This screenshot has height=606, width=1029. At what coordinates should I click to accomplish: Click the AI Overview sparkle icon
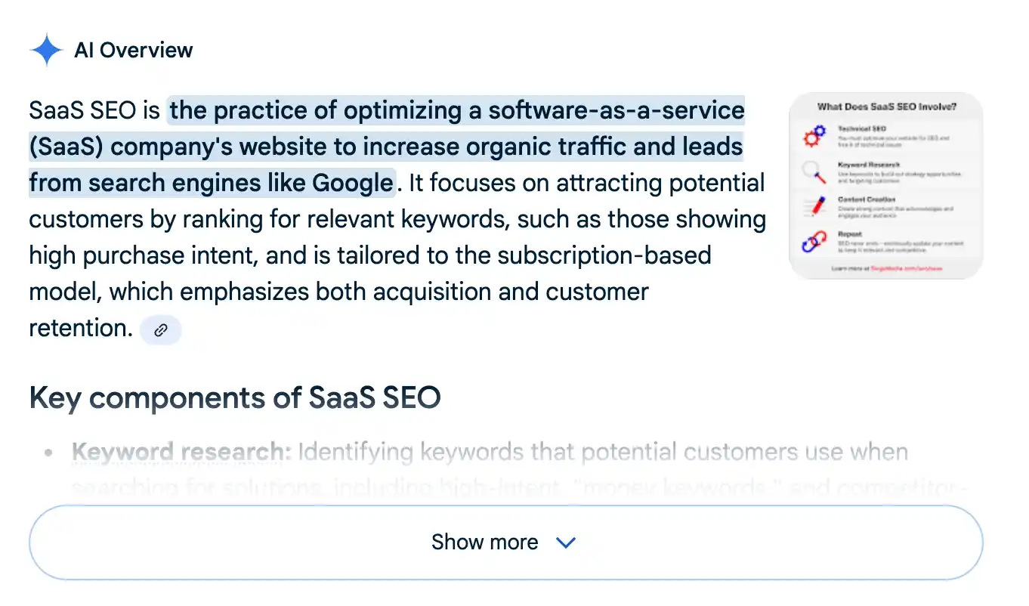[x=46, y=50]
